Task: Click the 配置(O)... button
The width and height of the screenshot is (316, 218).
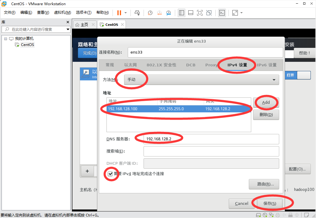Action: (297, 169)
